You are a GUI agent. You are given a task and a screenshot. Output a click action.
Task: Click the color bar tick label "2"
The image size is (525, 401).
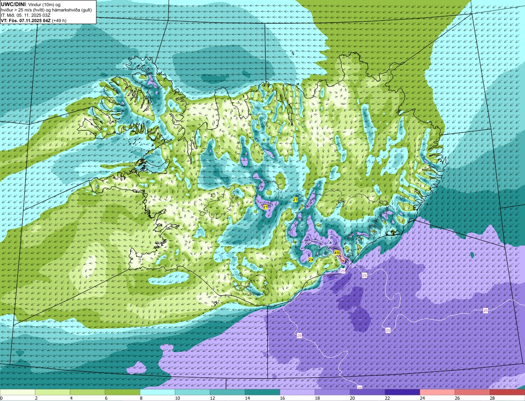[36, 398]
